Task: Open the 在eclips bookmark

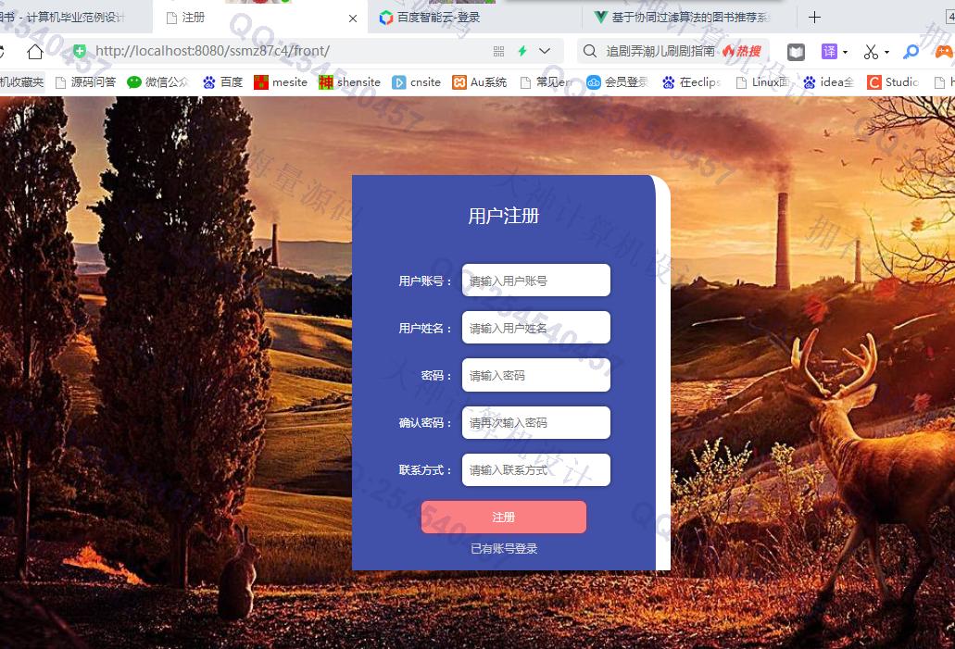Action: 691,82
